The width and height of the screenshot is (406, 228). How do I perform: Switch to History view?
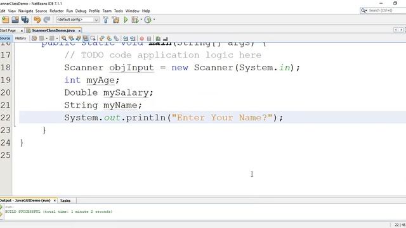pyautogui.click(x=20, y=38)
